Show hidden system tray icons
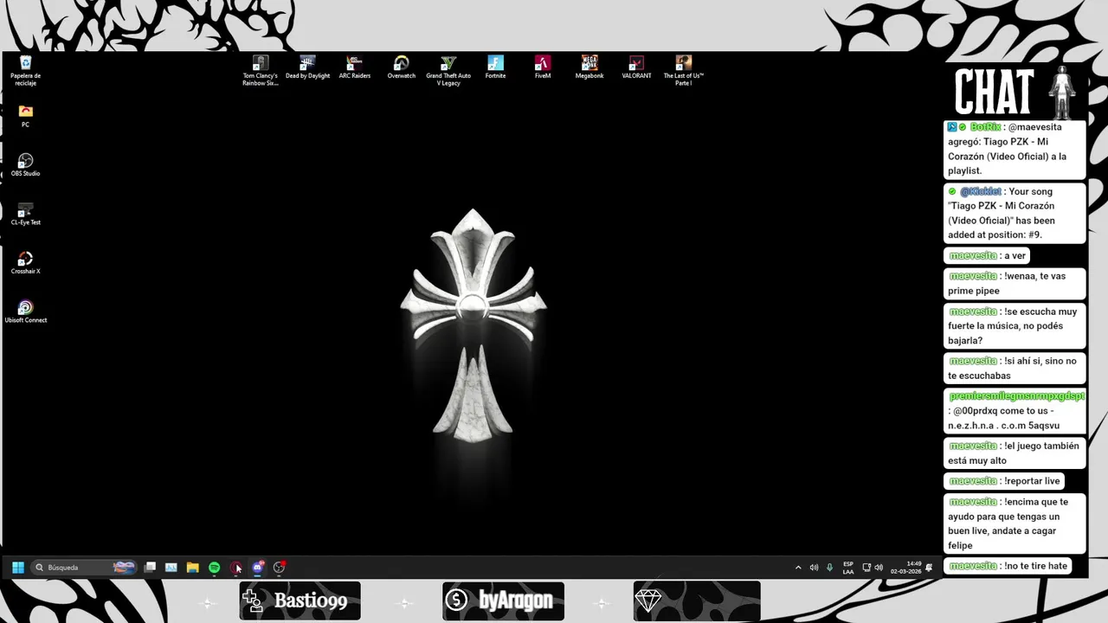The width and height of the screenshot is (1108, 623). (798, 568)
